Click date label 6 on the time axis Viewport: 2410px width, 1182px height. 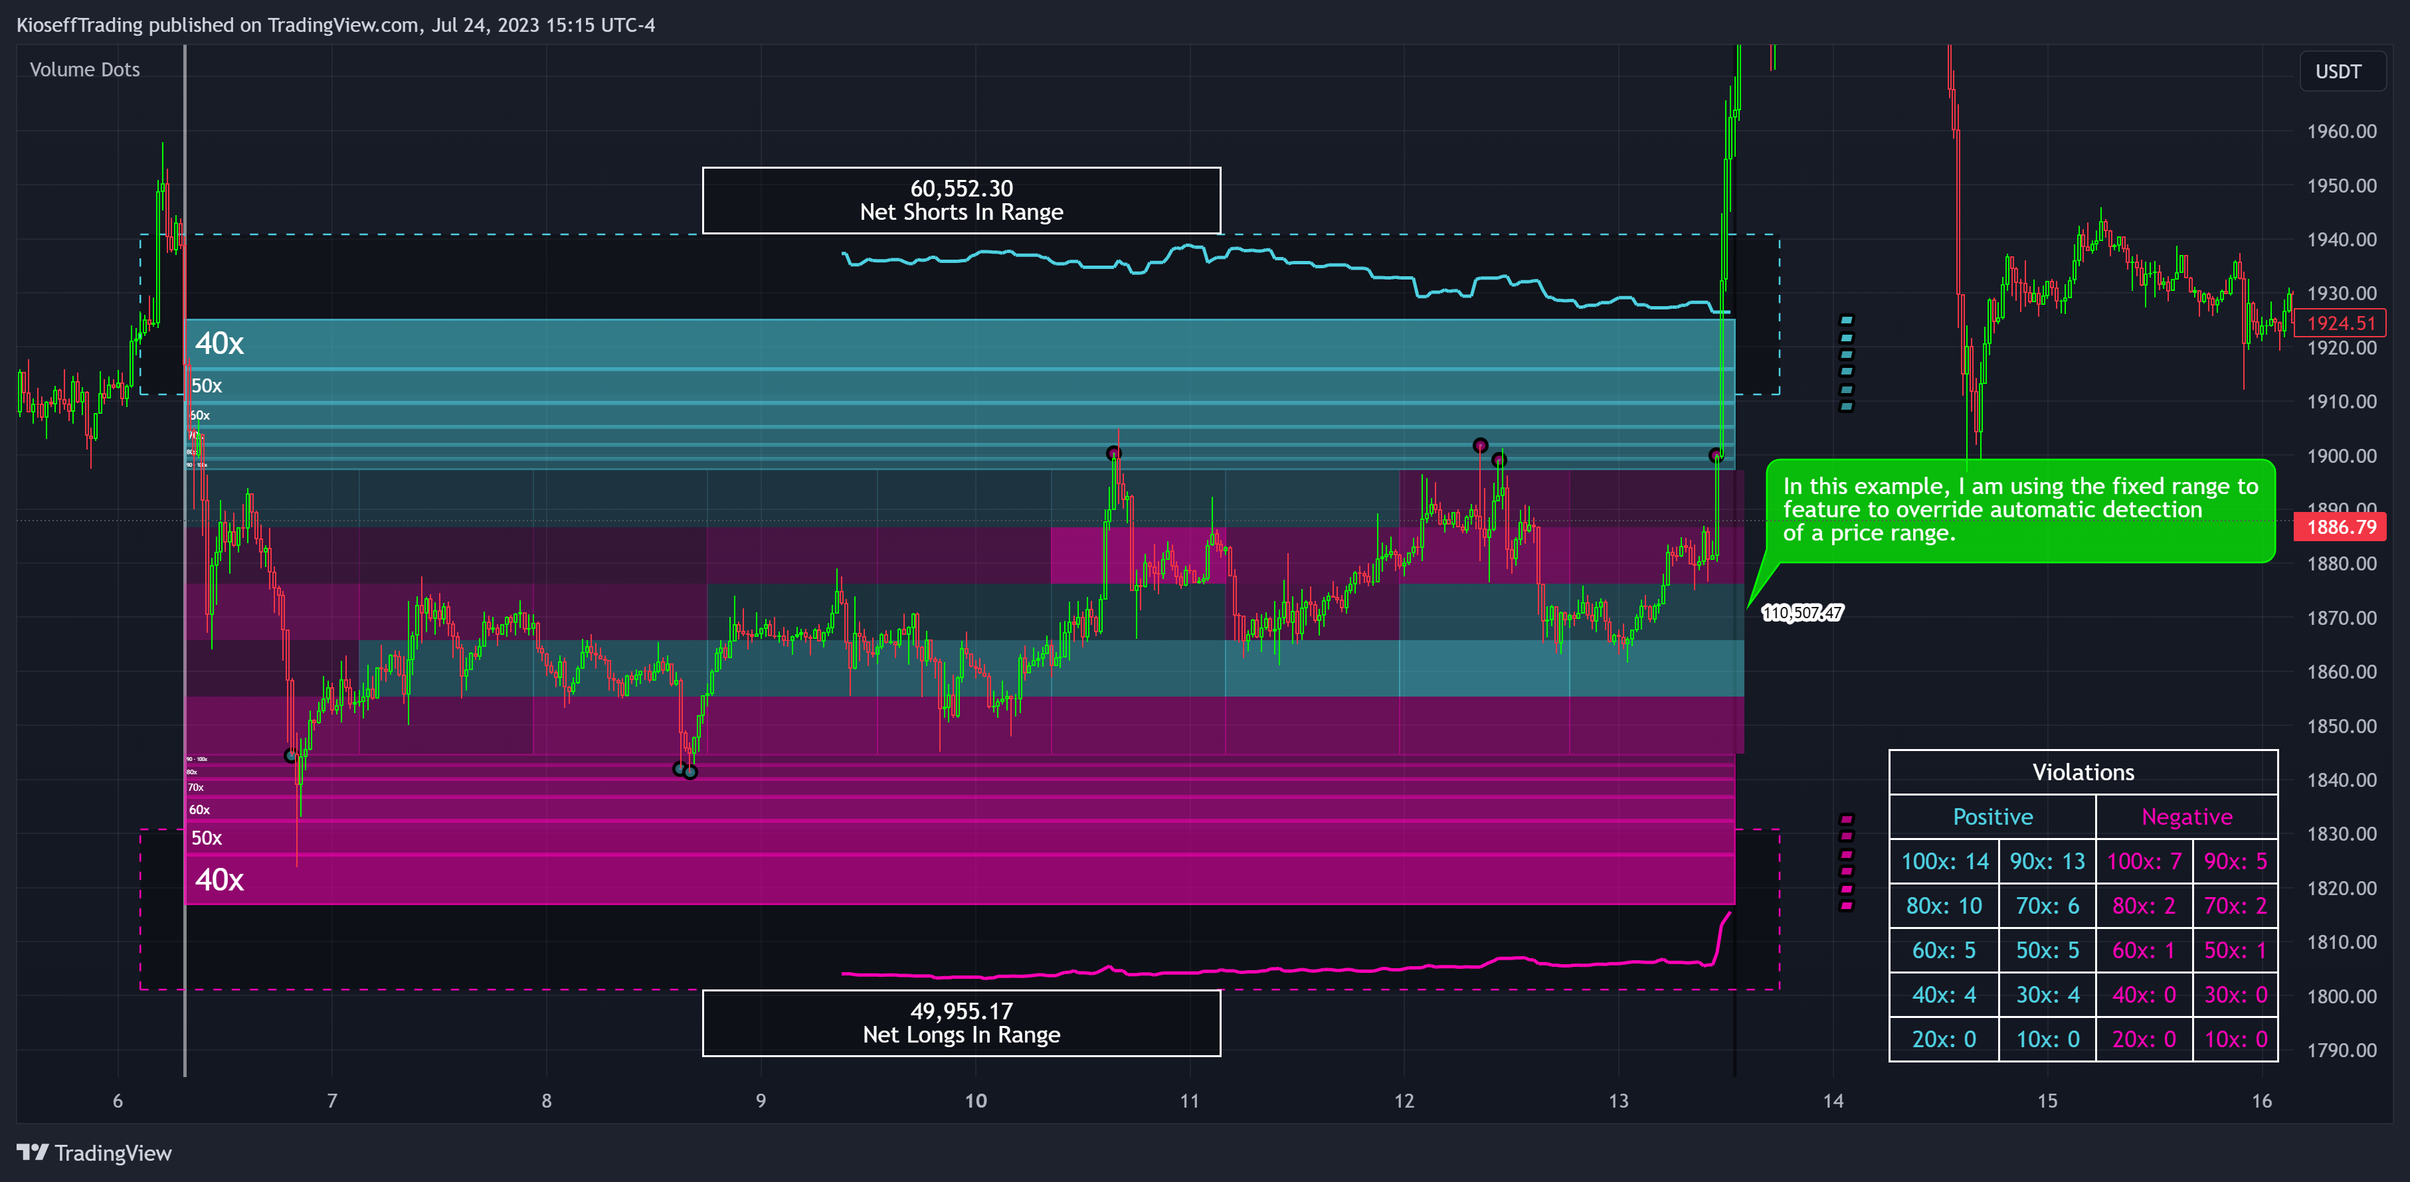point(118,1100)
